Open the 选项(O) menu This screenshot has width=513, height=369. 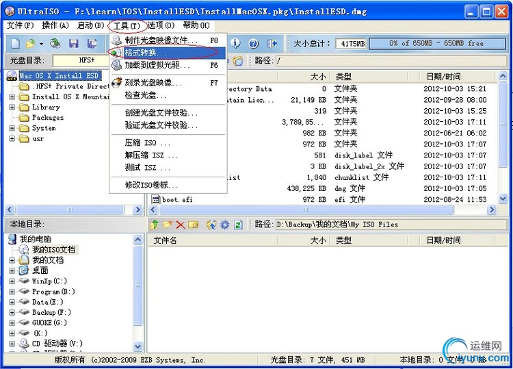pos(161,25)
